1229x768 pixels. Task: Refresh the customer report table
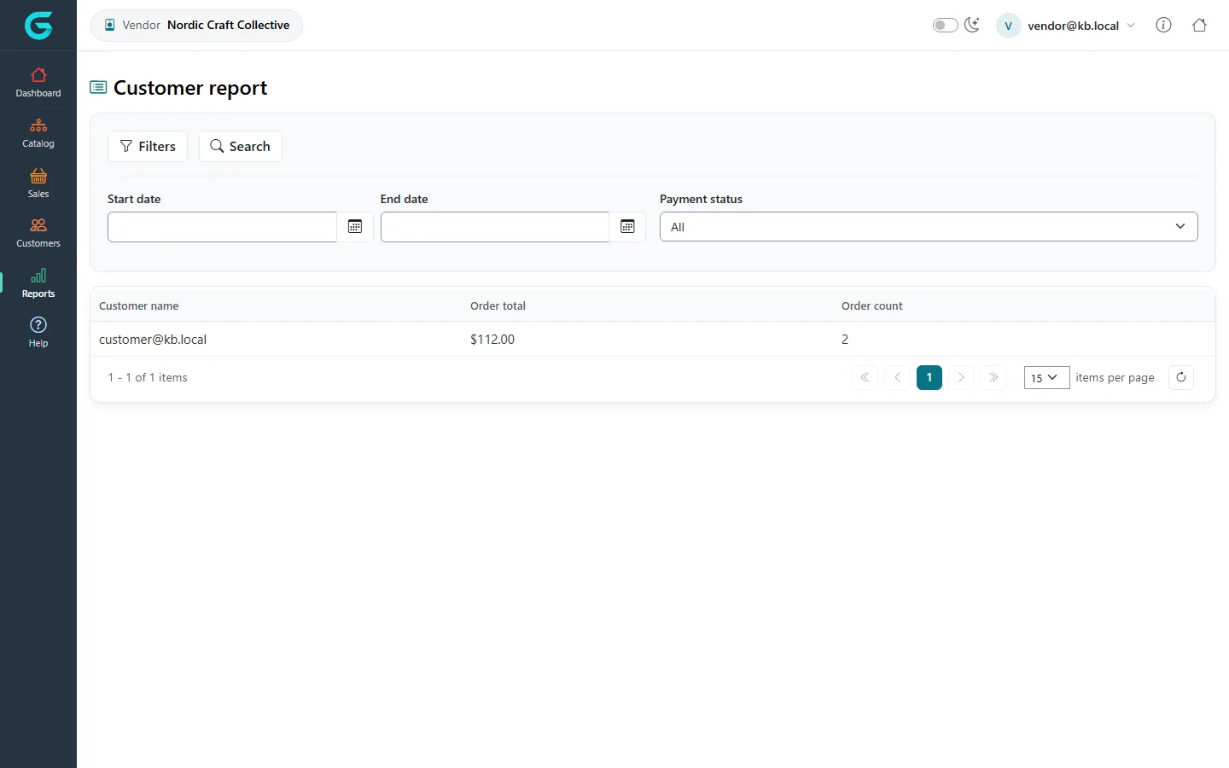1181,377
